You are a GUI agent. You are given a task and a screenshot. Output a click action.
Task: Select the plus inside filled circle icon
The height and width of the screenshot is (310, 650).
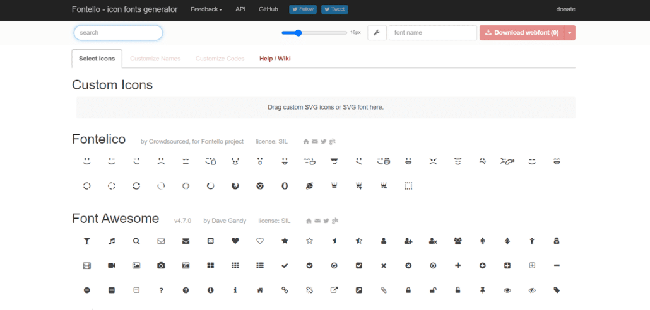pyautogui.click(x=483, y=266)
